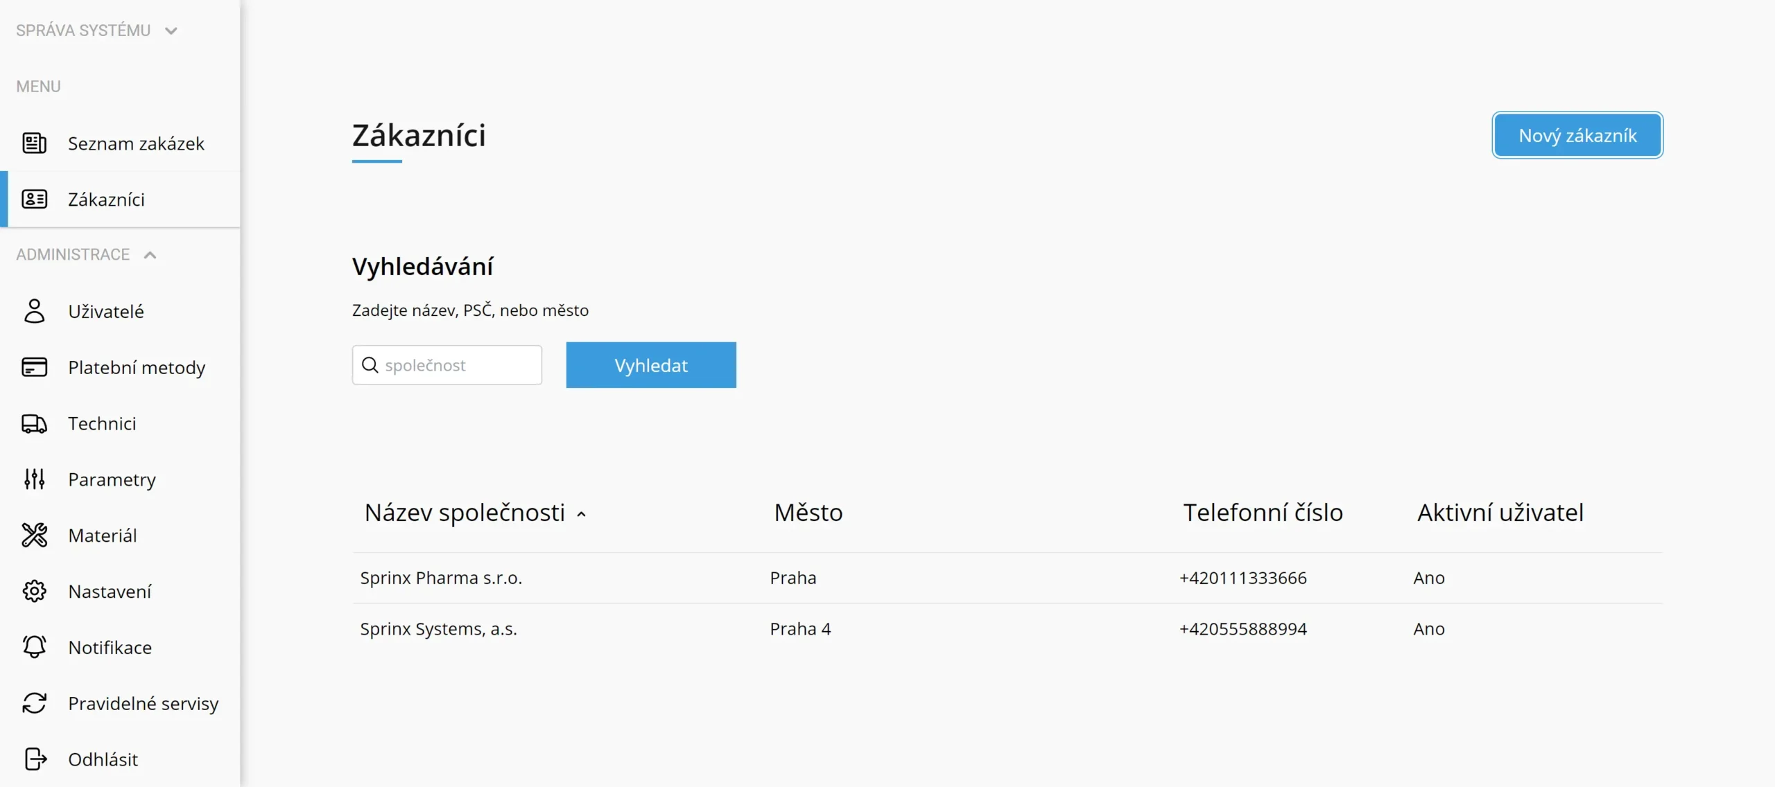Open the Sprinx Systems, a.s. row
Screen dimensions: 1775x787
pyautogui.click(x=1007, y=629)
